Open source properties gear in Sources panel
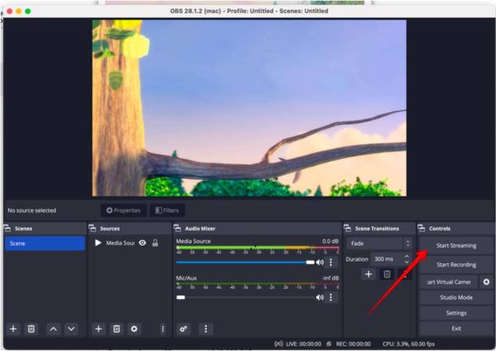This screenshot has width=496, height=351. tap(134, 329)
